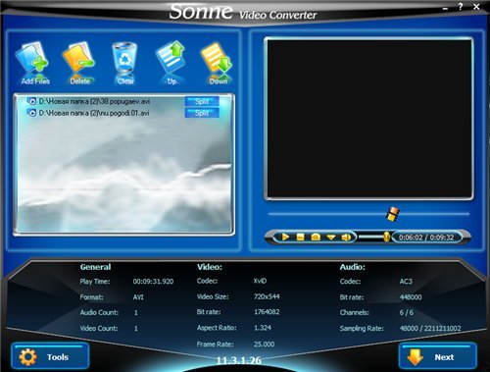Open help with the question mark button

[461, 7]
